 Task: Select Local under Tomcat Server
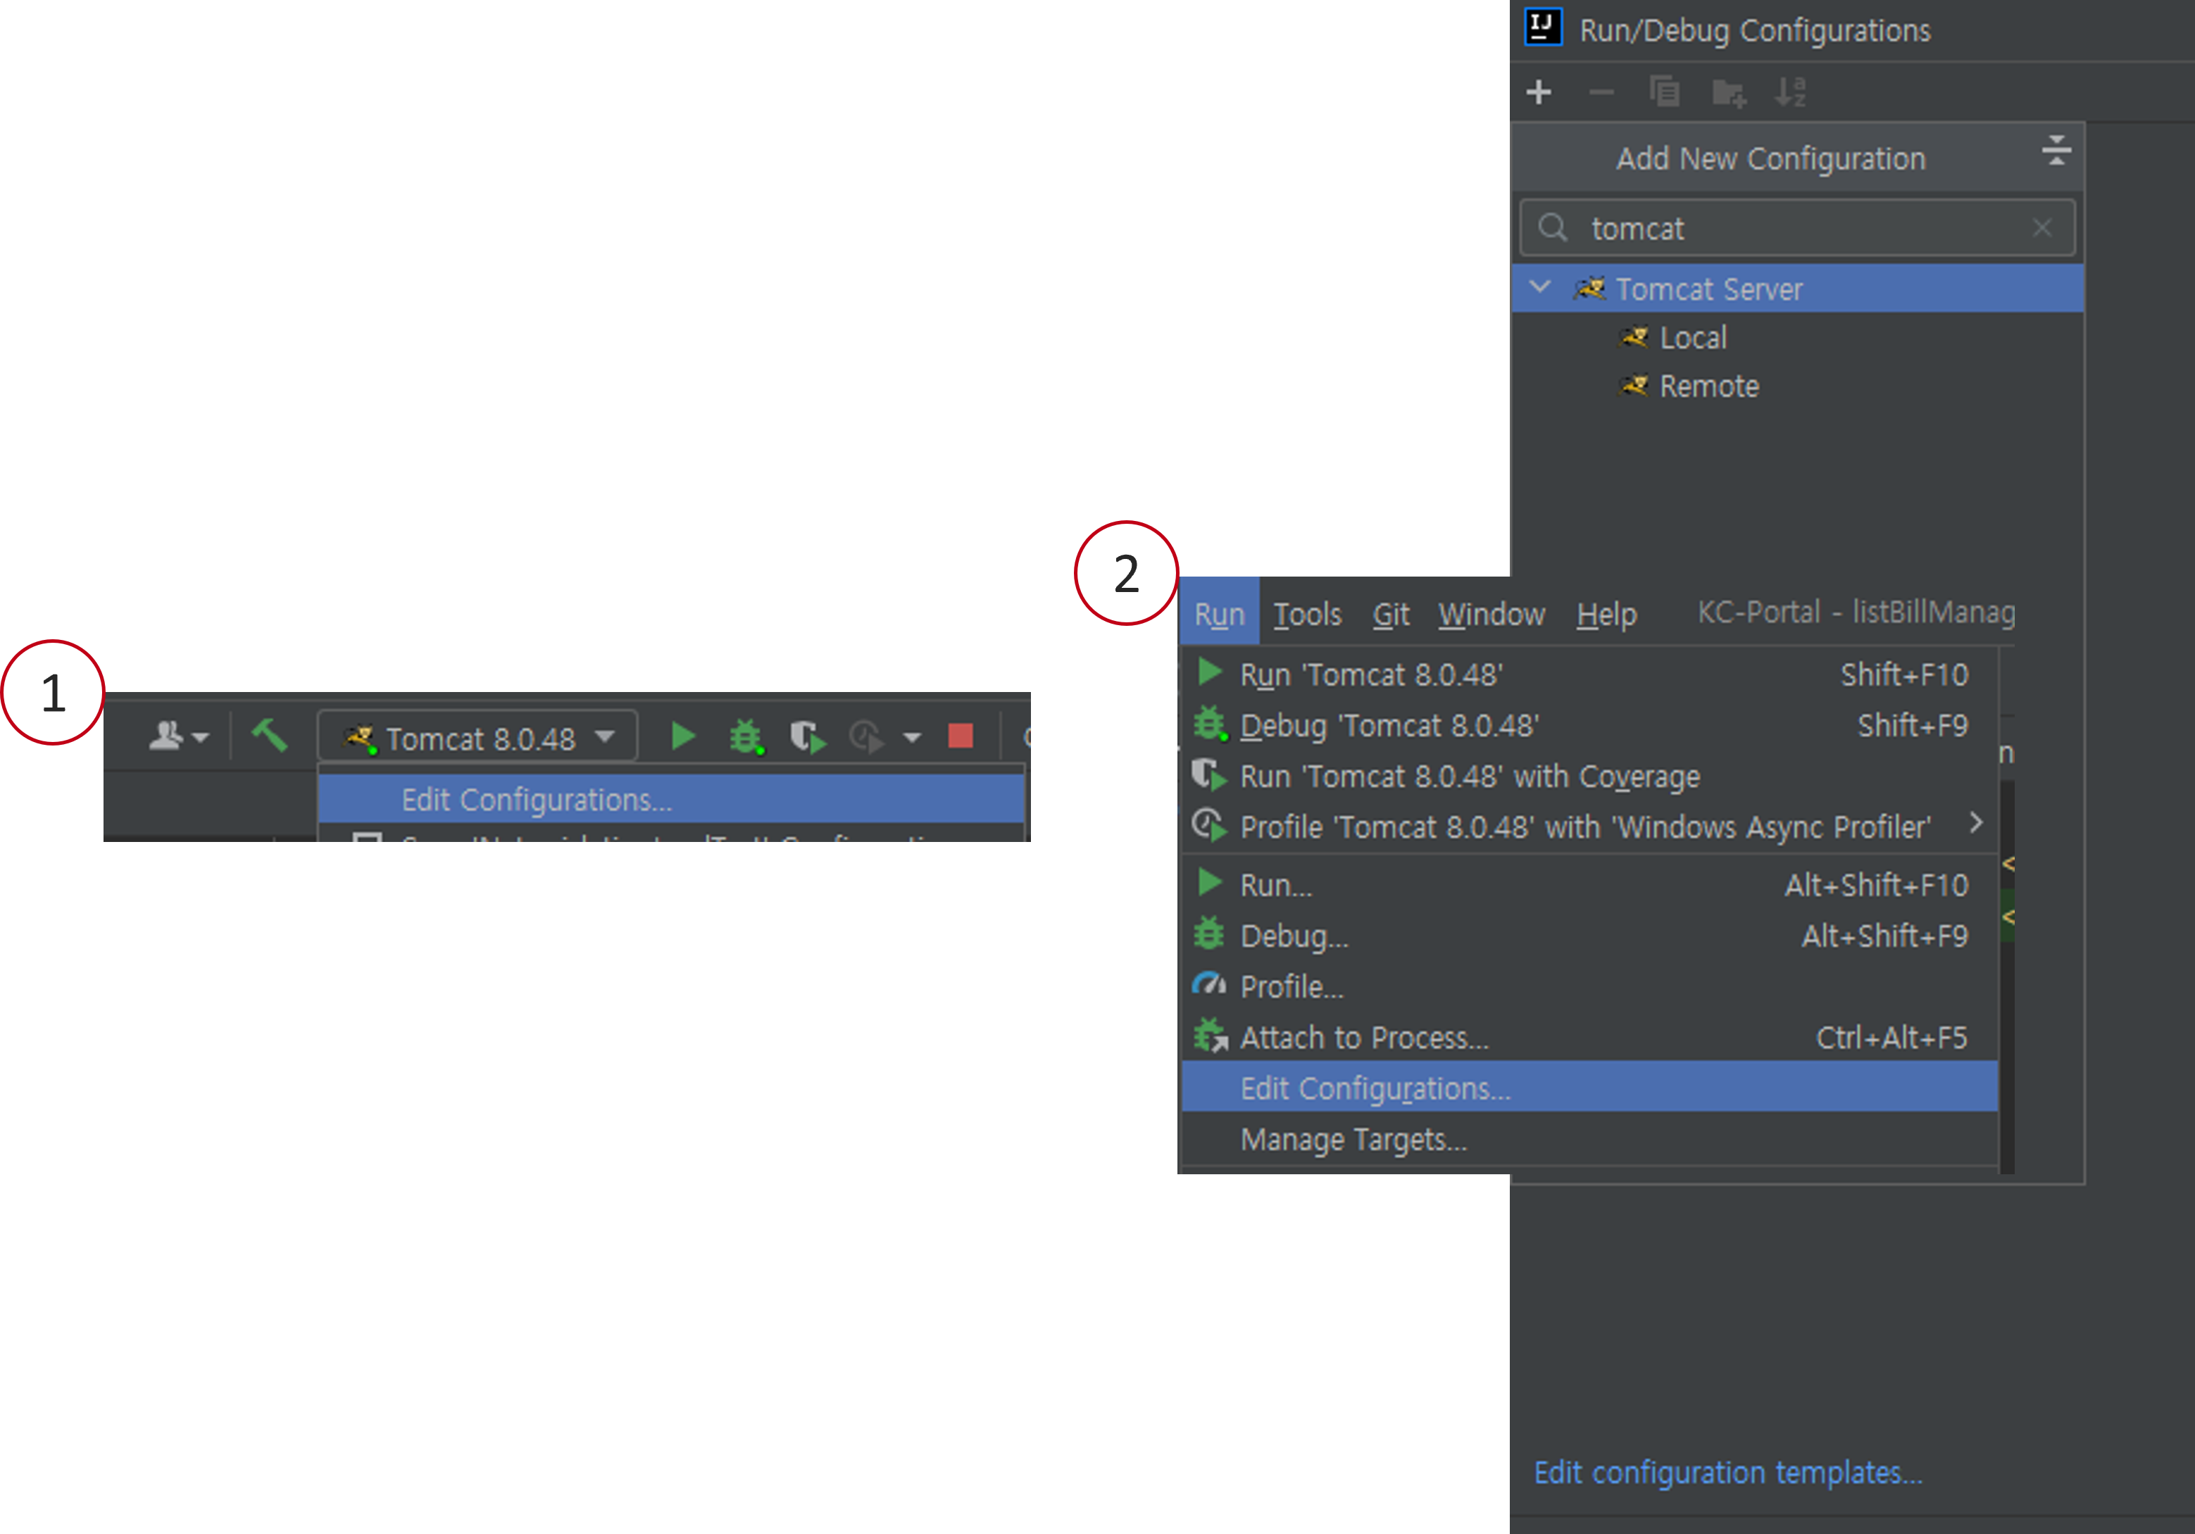pos(1692,339)
